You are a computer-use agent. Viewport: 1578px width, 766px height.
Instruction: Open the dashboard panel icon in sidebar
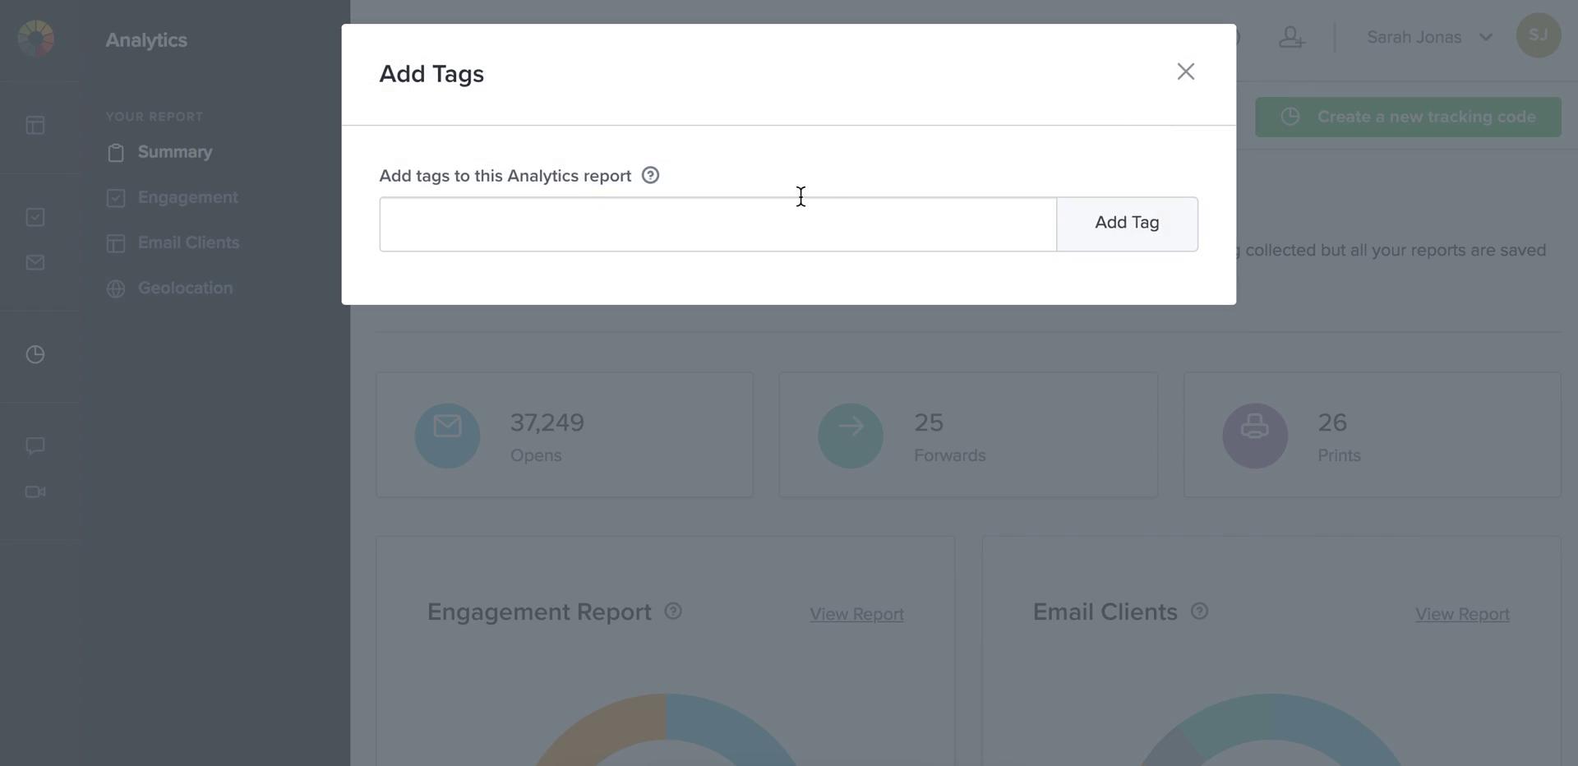(35, 125)
